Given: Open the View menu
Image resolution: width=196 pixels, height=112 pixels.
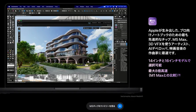Looking at the screenshot, I should tap(29, 7).
